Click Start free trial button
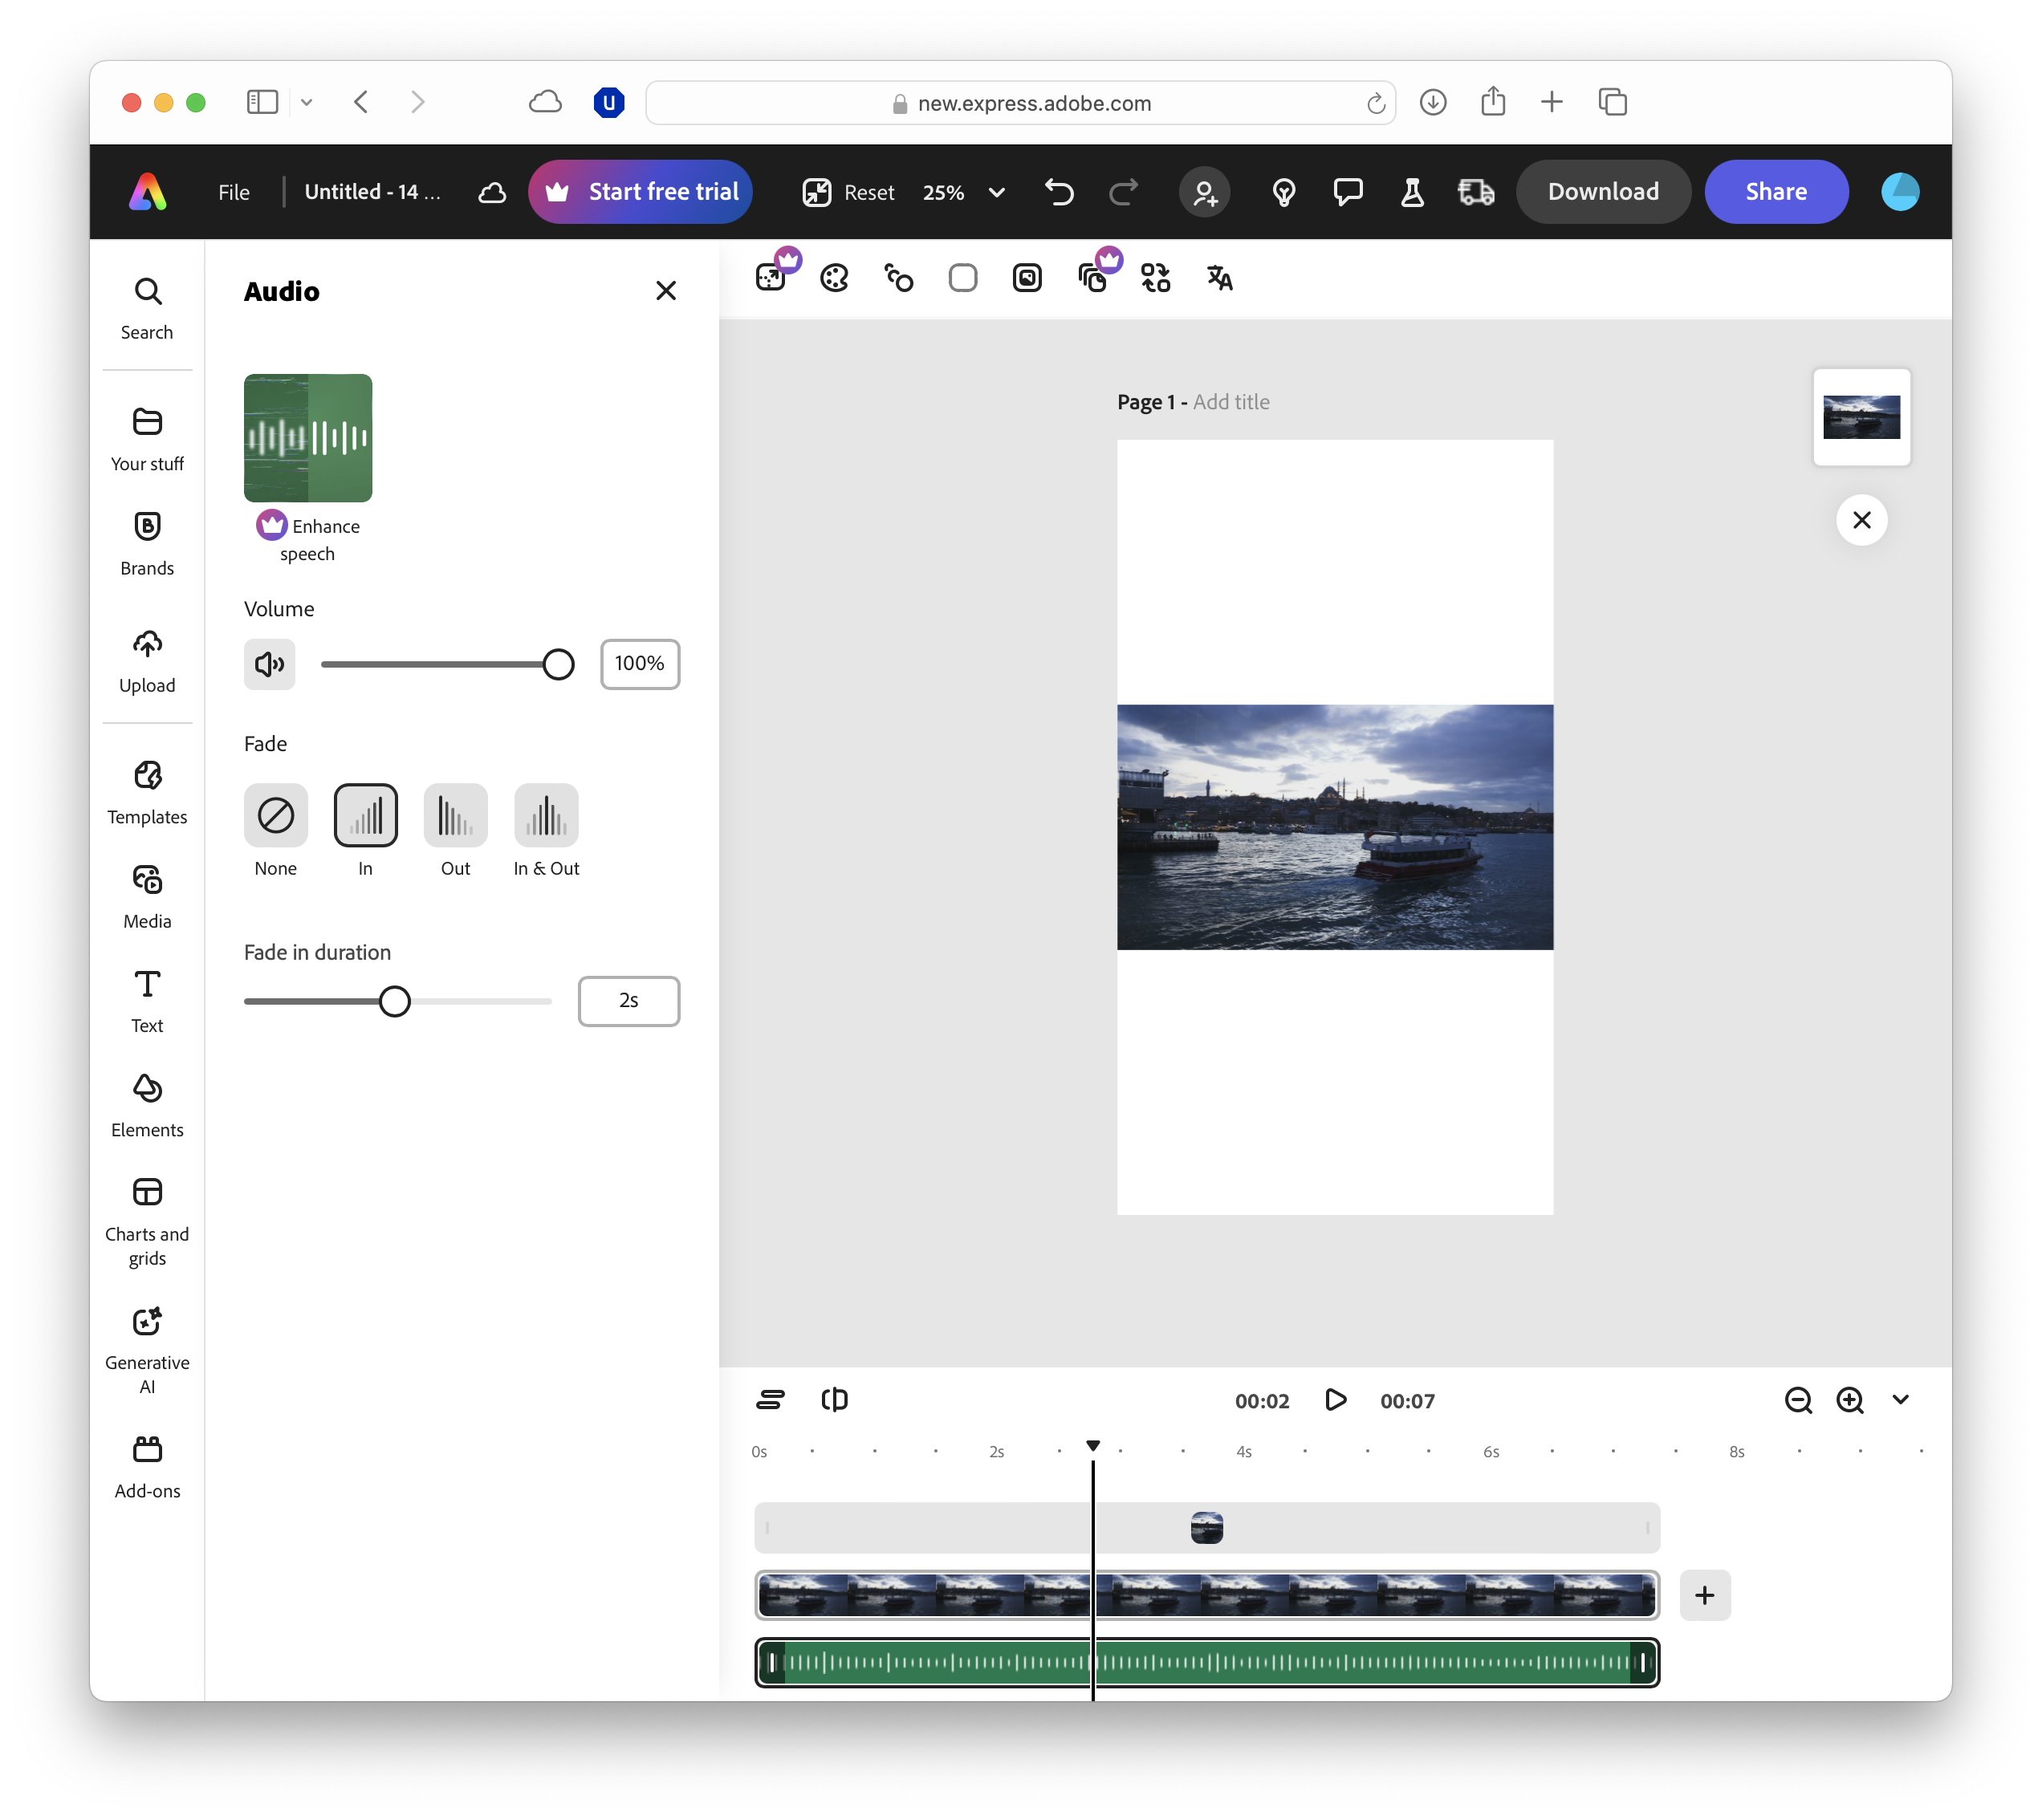Image resolution: width=2042 pixels, height=1820 pixels. click(x=640, y=191)
